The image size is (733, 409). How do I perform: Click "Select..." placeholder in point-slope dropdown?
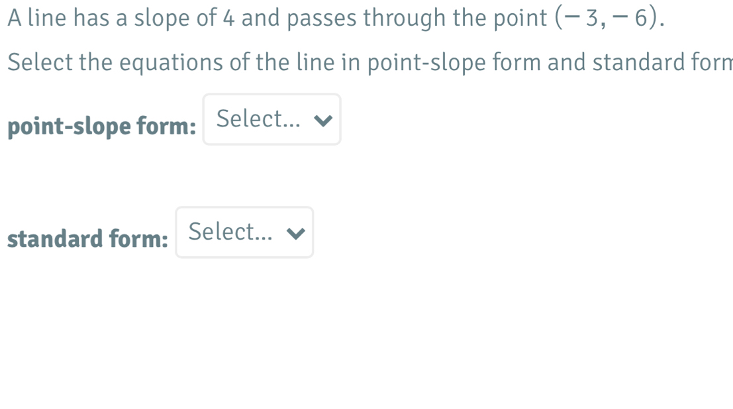point(258,119)
